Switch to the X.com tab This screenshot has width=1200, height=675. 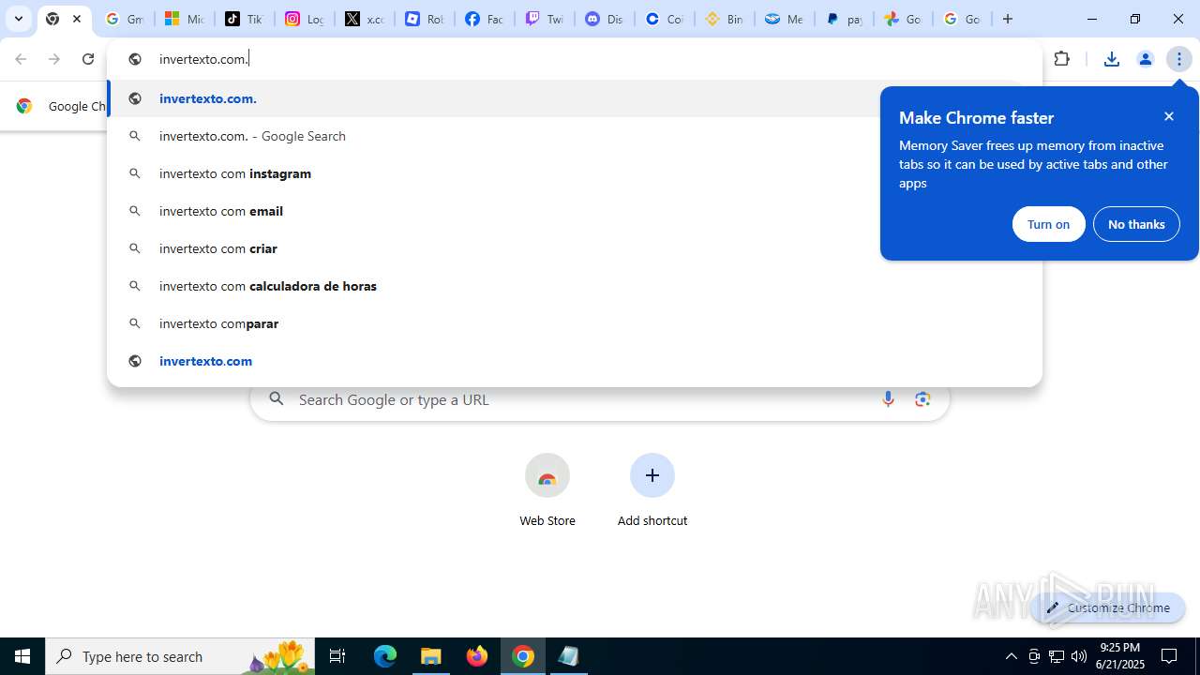(x=364, y=19)
